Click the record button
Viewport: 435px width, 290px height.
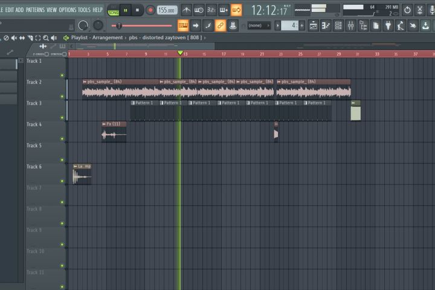[150, 10]
